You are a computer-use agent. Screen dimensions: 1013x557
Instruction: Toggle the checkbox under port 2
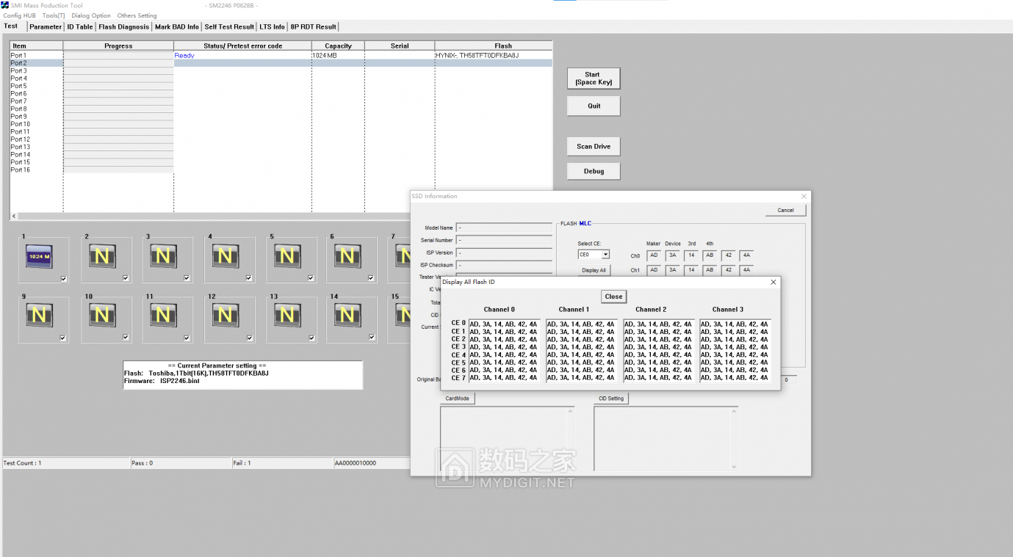126,278
